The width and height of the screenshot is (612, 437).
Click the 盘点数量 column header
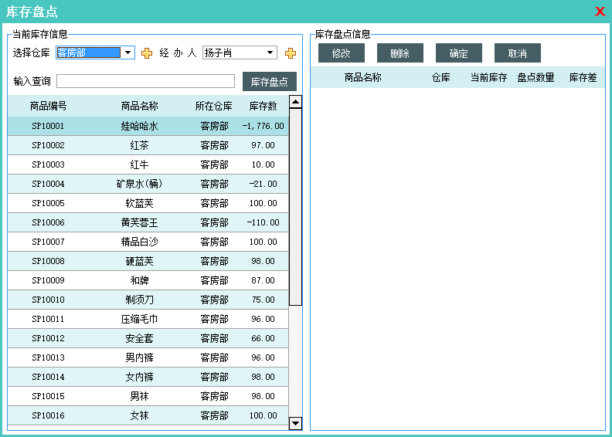tap(535, 77)
